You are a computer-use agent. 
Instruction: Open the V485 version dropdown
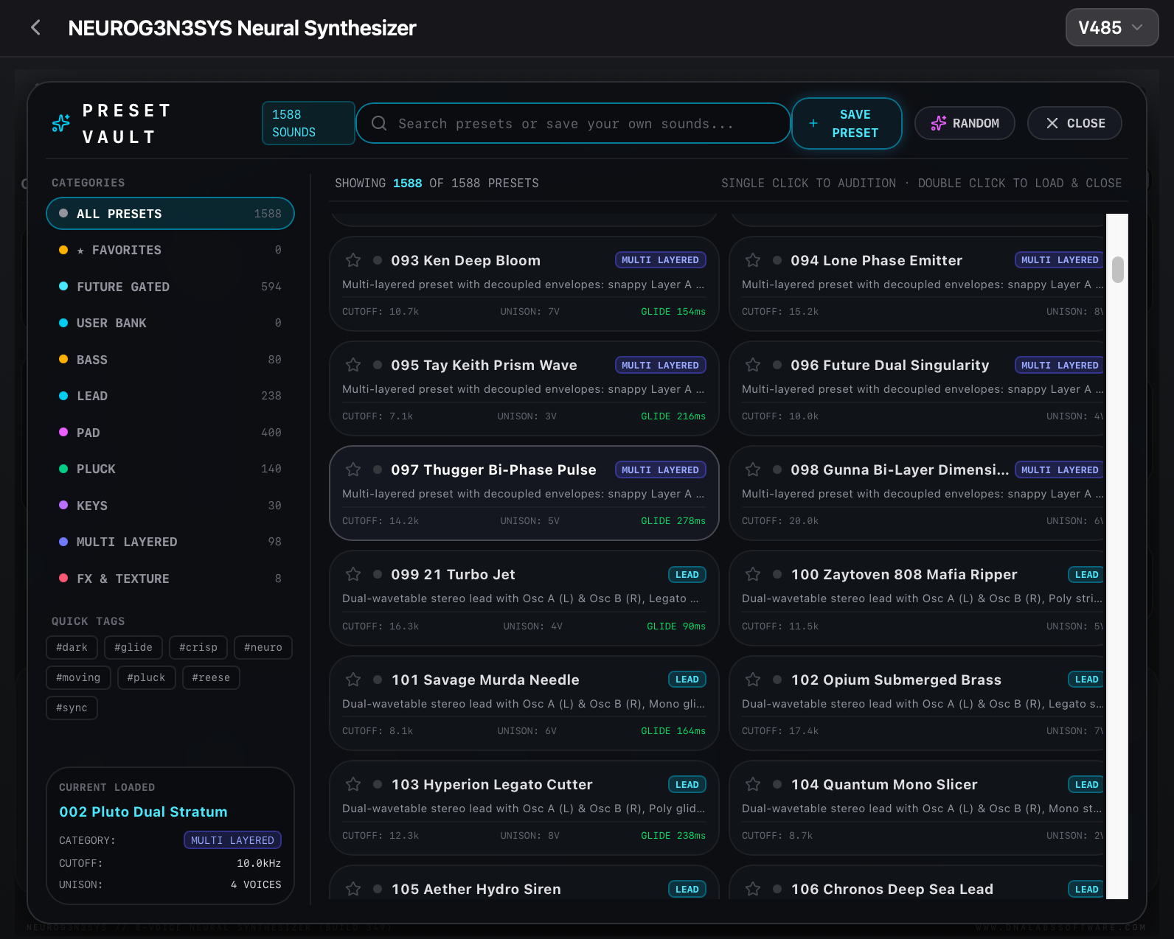[x=1111, y=28]
